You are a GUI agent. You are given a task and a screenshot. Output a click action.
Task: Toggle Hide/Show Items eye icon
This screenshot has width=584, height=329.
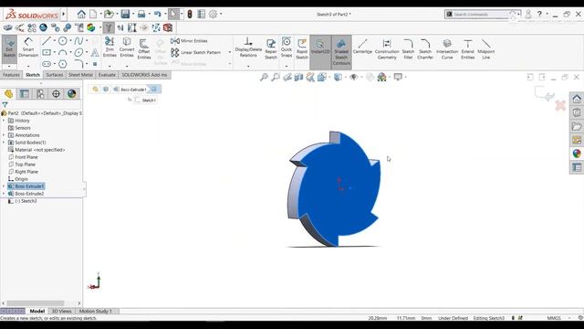click(353, 77)
